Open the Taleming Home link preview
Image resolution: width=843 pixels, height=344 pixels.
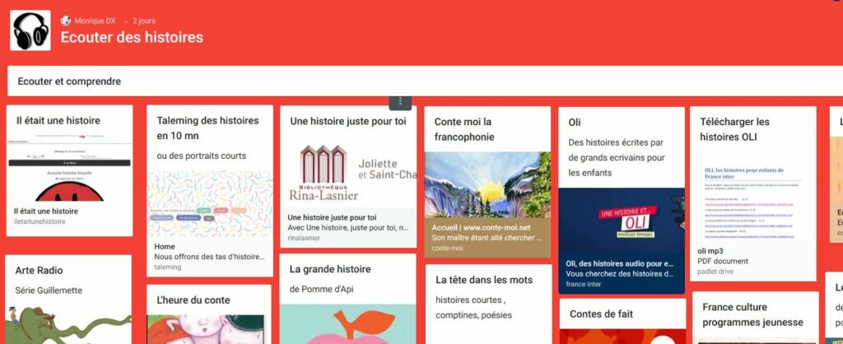coord(210,257)
